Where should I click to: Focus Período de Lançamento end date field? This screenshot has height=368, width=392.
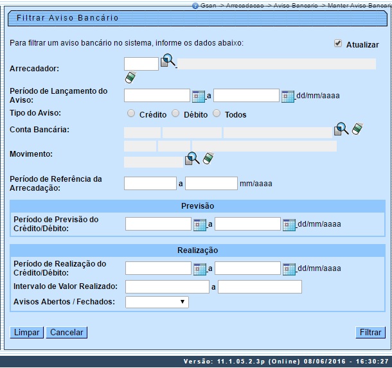[x=247, y=96]
